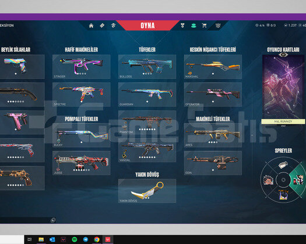Select the Bulldog weapon skin card
Screen dimensions: 306x244
[x=147, y=67]
